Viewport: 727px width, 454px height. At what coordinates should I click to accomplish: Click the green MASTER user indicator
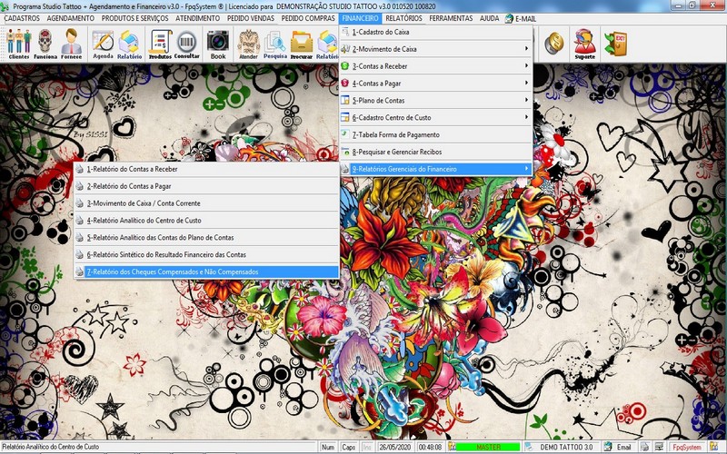point(488,447)
